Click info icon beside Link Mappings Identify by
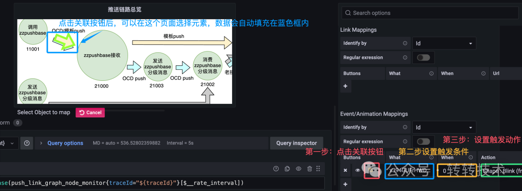 coord(405,43)
